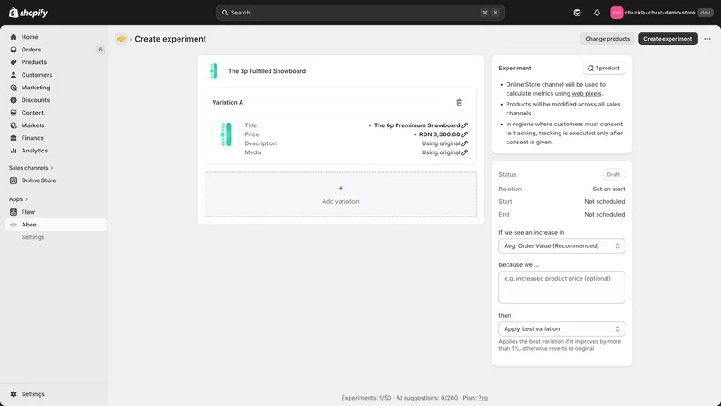Open Analytics in the sidebar
Image resolution: width=721 pixels, height=406 pixels.
34,151
